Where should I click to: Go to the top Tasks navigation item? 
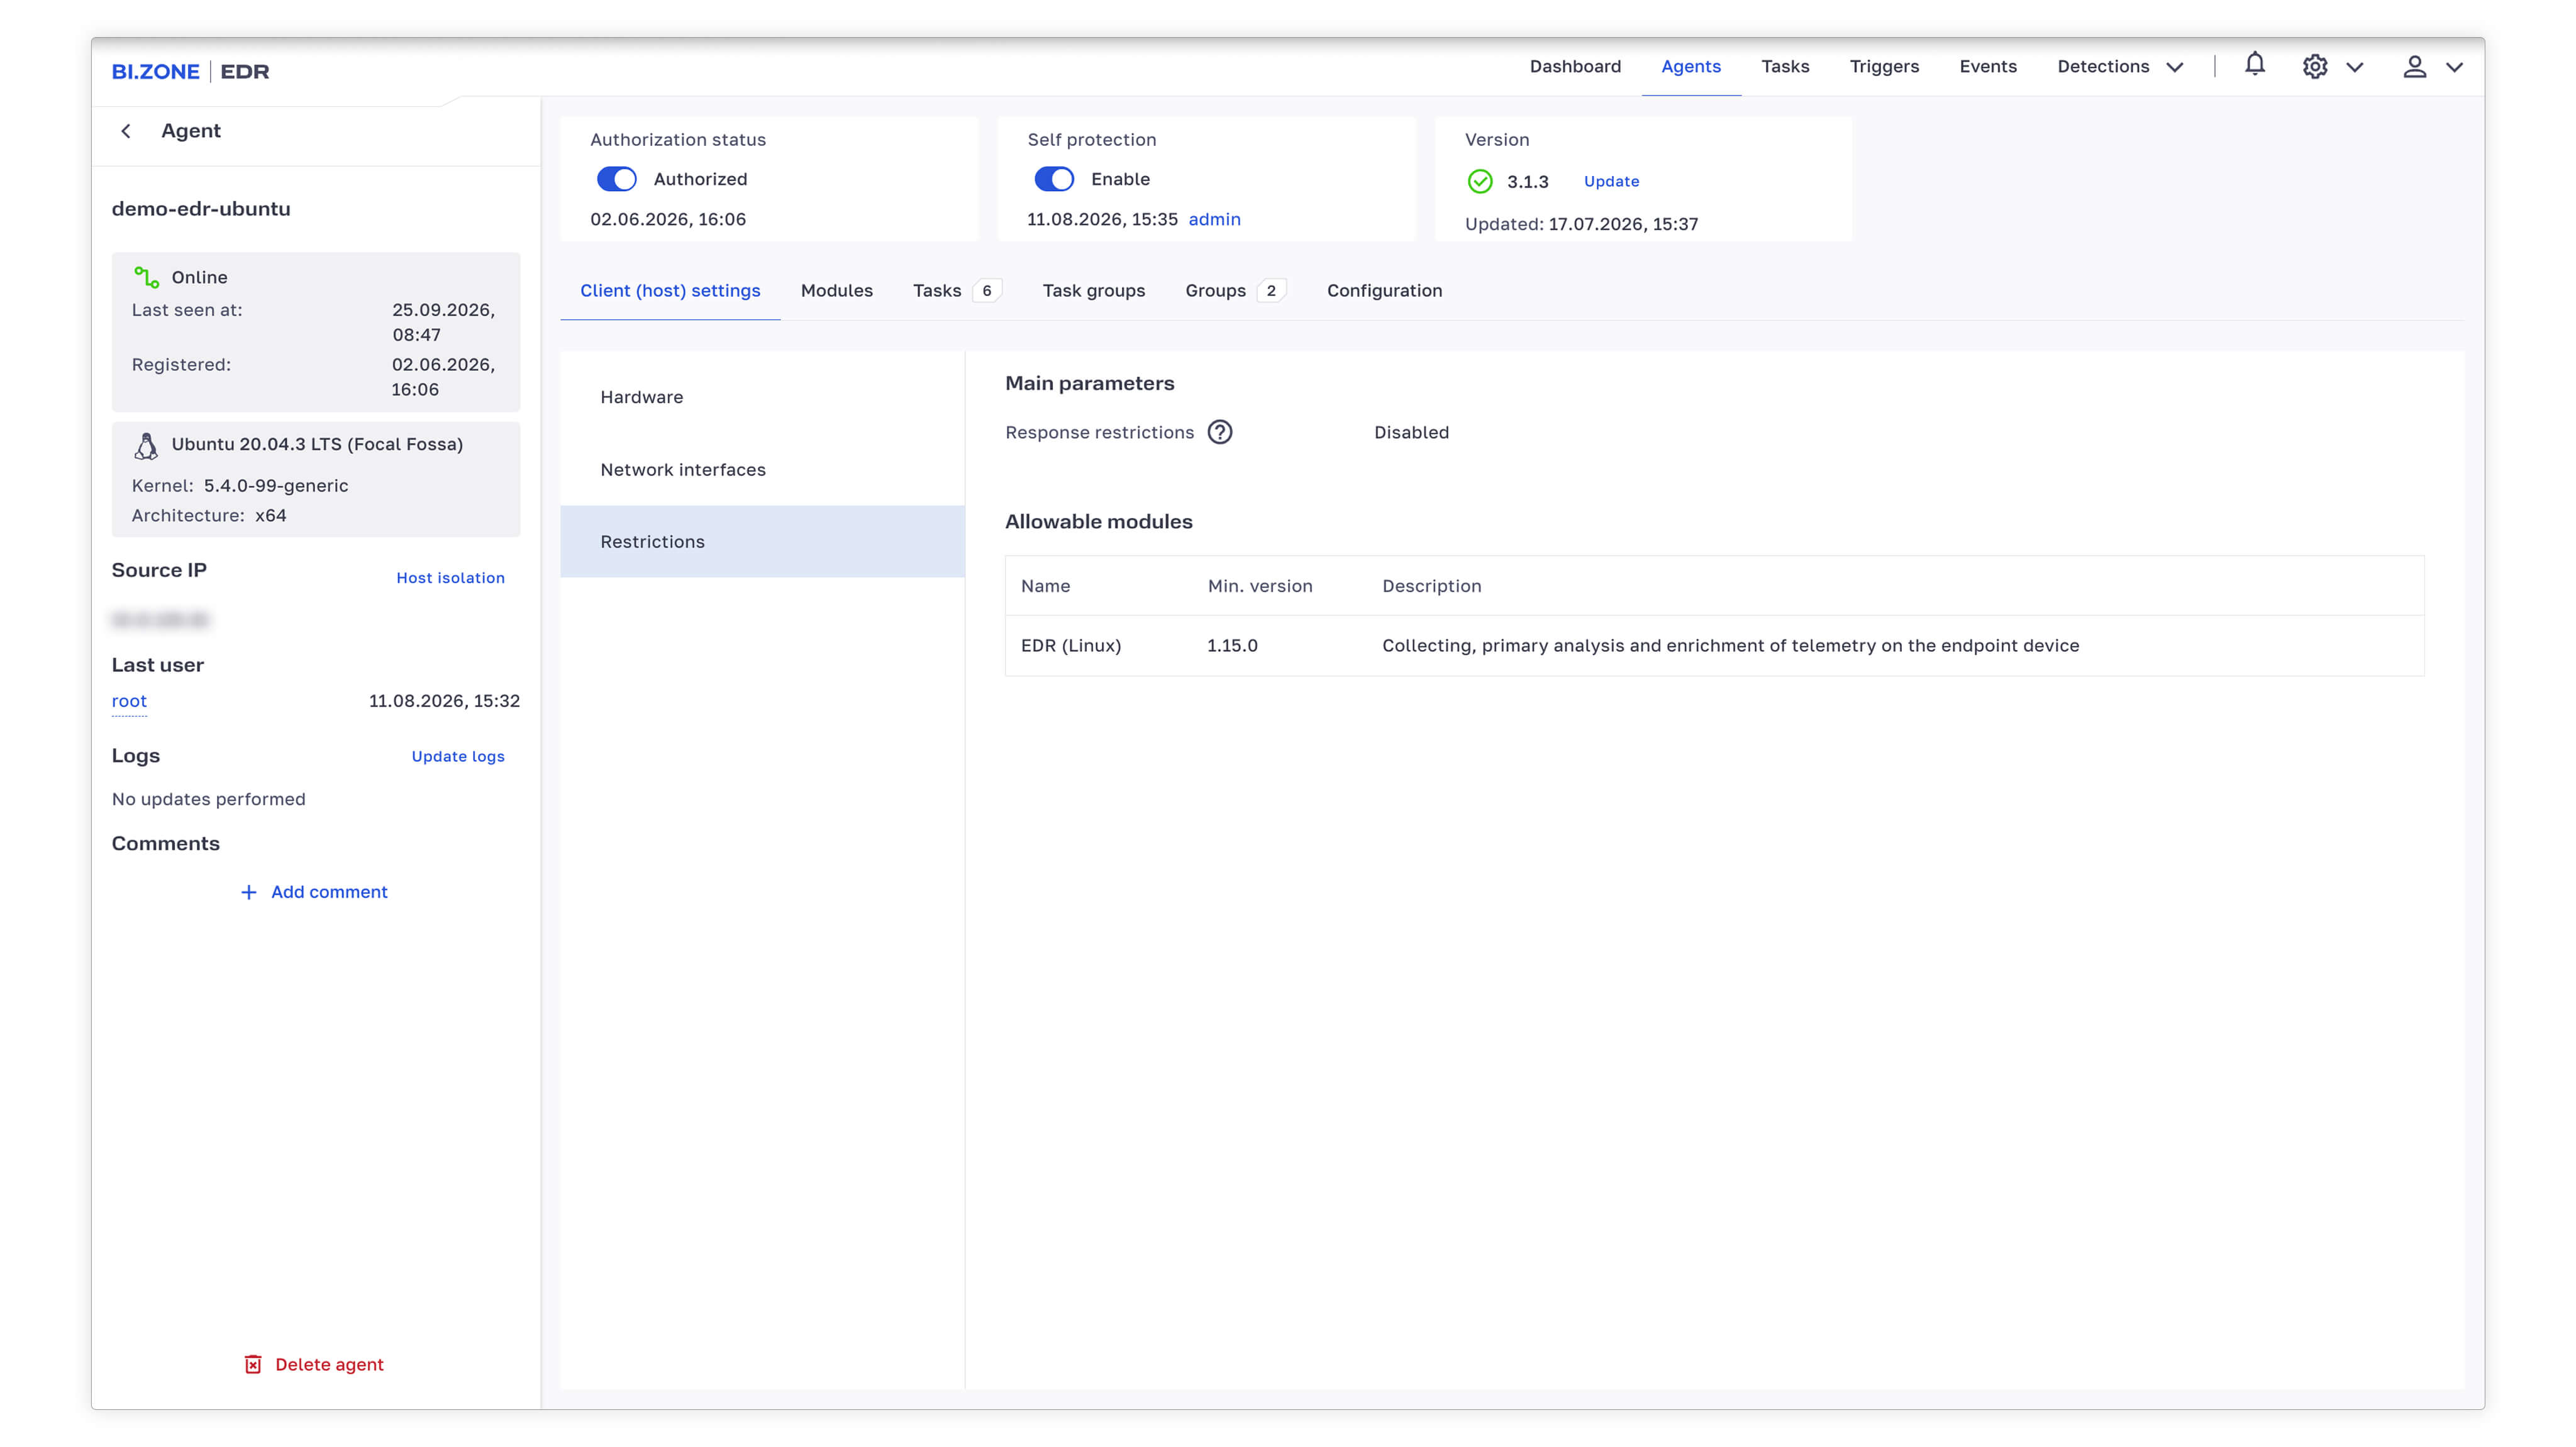[1785, 67]
